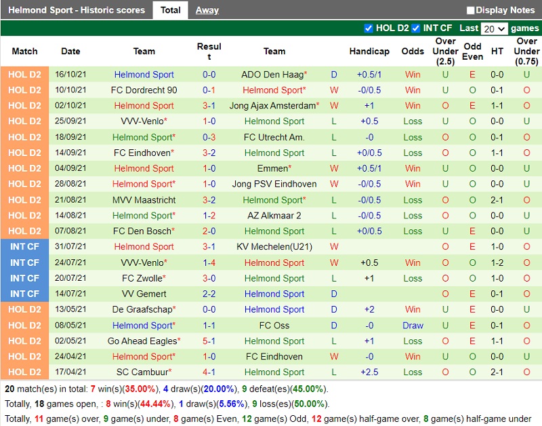
Task: Click the Emmen team name
Action: pos(272,168)
